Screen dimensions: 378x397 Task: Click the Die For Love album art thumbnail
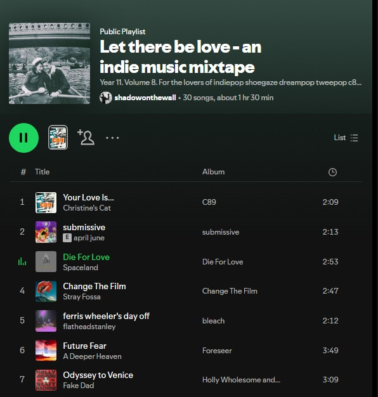(46, 261)
